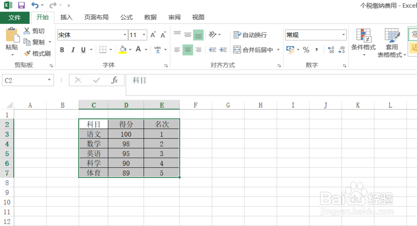Switch to the 插入 tab
Screen dimensions: 417x226
coord(66,17)
